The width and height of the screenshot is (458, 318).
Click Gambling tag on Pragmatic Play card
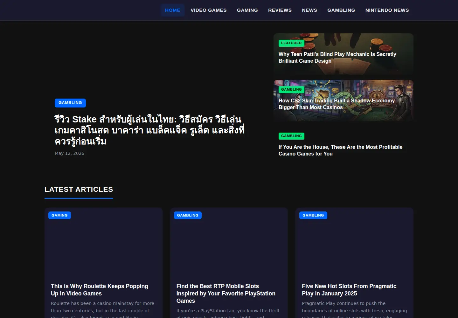click(x=313, y=215)
